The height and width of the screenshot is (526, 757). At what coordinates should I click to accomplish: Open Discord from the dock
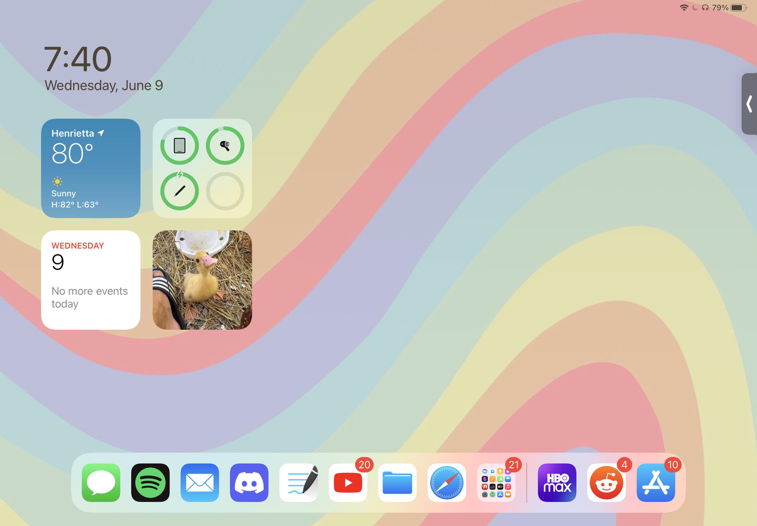[249, 482]
